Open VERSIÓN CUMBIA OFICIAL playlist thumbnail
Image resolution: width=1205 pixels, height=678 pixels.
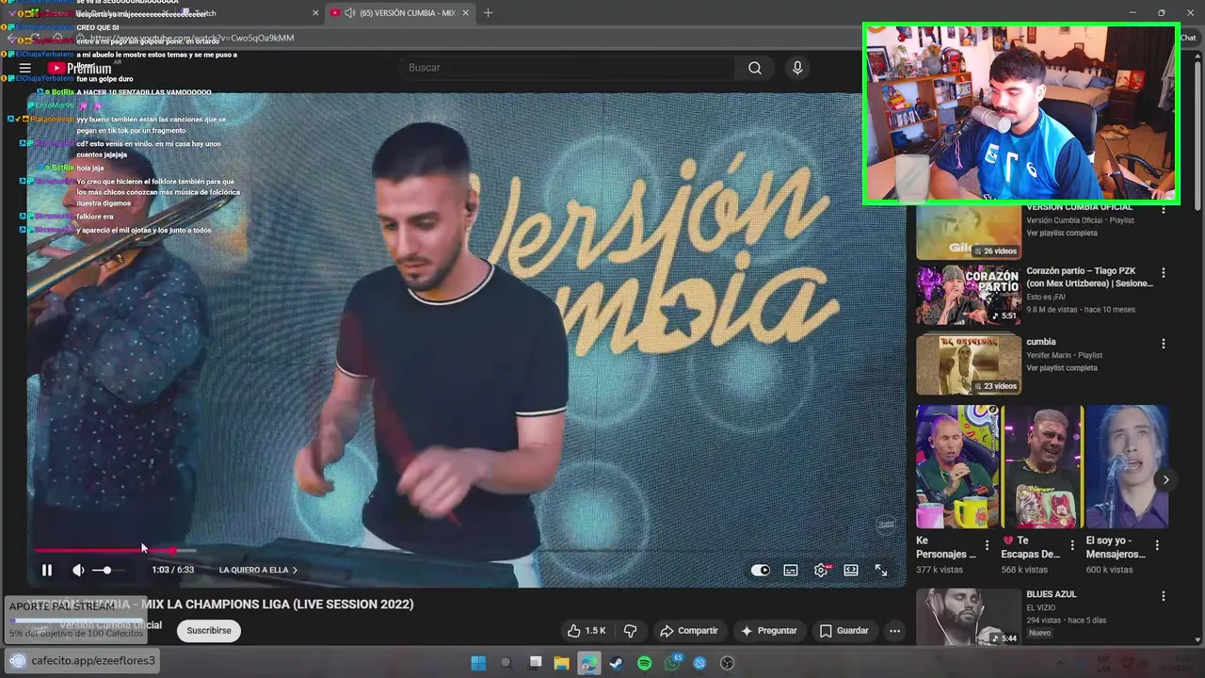[x=968, y=233]
